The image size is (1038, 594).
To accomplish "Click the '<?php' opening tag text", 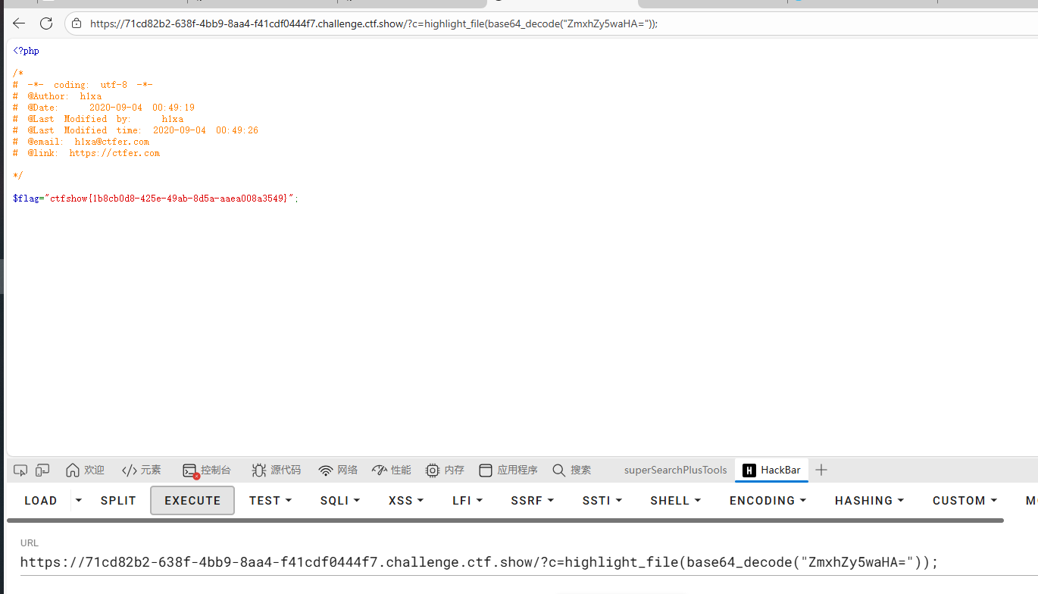I will (x=26, y=52).
